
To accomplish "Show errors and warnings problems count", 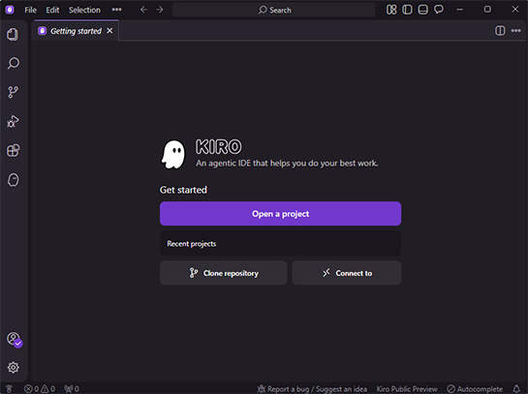I will coord(40,389).
